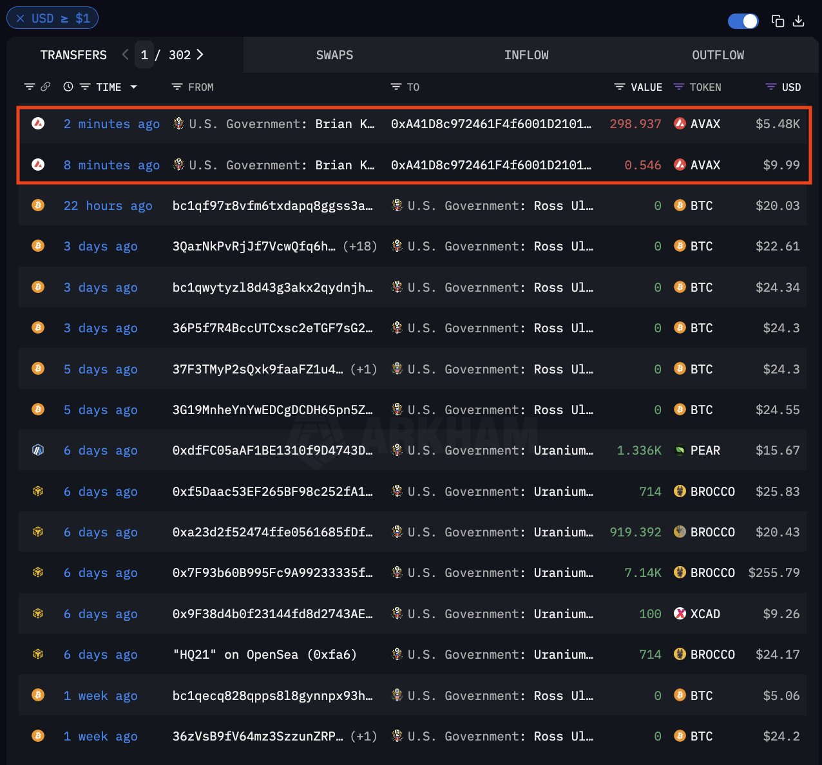Open the OUTFLOW tab
Screen dimensions: 822x765
click(x=718, y=55)
